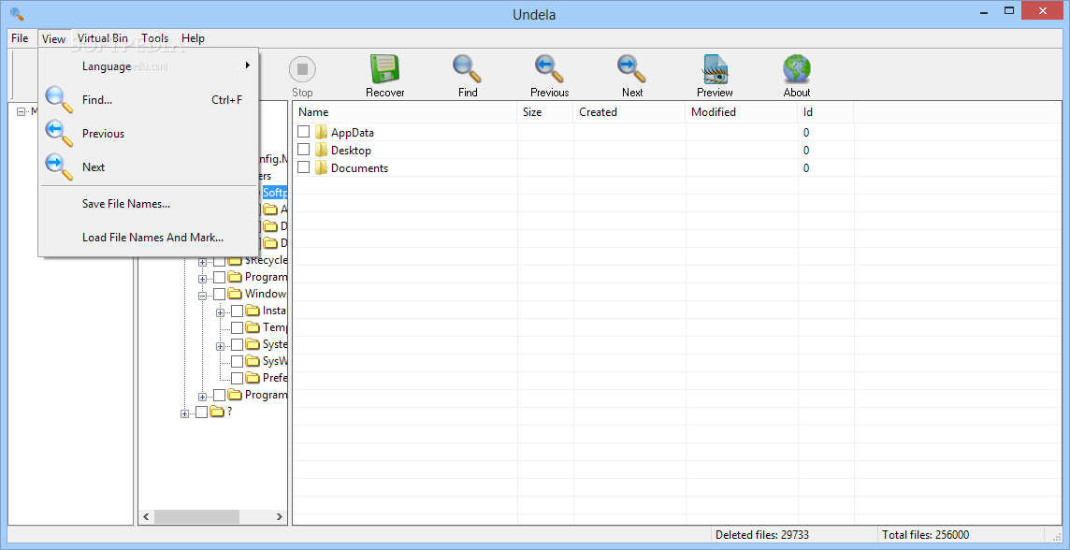Click the Find magnifier toolbar icon
This screenshot has height=550, width=1070.
[x=468, y=69]
